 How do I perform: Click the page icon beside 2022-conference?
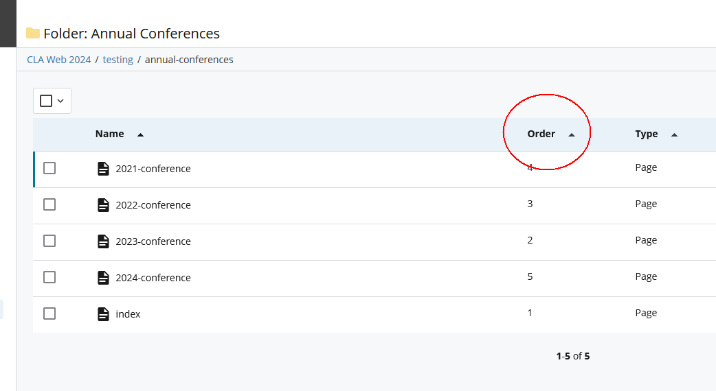click(x=103, y=205)
